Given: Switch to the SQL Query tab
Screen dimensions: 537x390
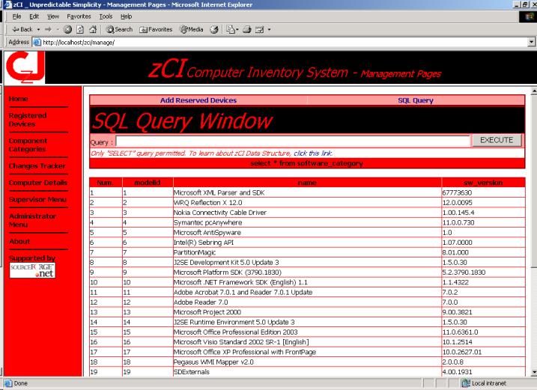Looking at the screenshot, I should [x=416, y=100].
